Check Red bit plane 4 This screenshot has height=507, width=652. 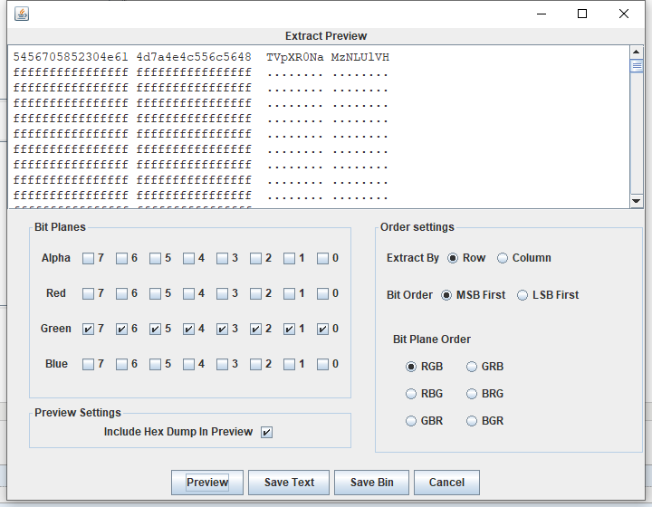pos(188,294)
